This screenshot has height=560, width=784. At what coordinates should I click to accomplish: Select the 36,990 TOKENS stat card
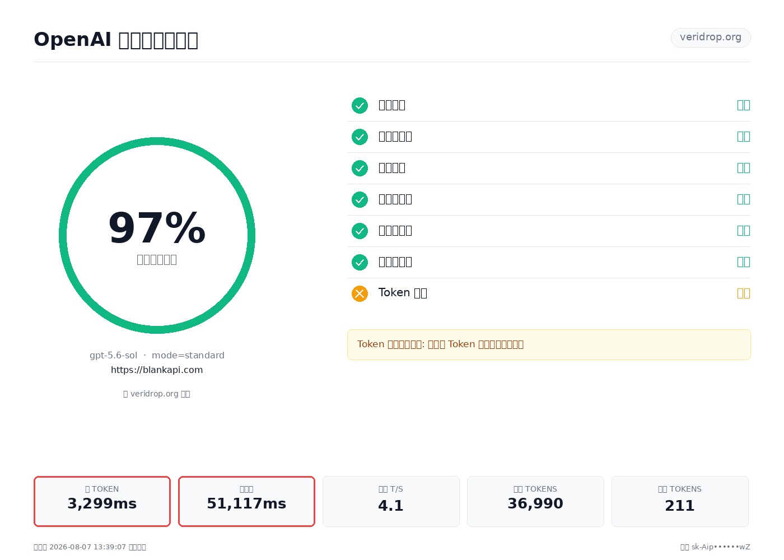[535, 501]
